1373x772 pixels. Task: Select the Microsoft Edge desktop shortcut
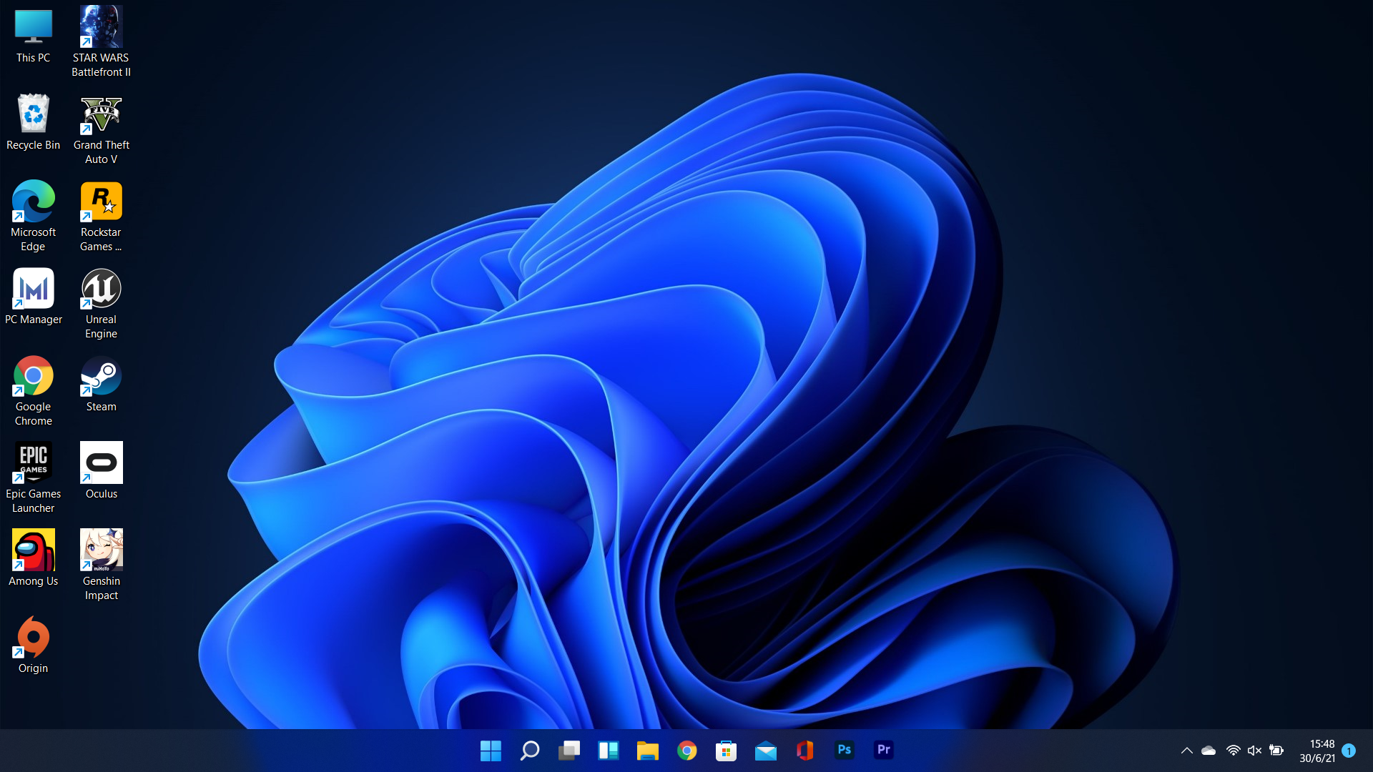click(x=33, y=216)
